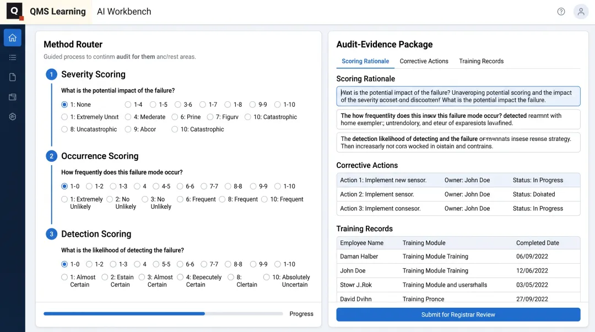
Task: Select severity range 3-6
Action: (177, 105)
